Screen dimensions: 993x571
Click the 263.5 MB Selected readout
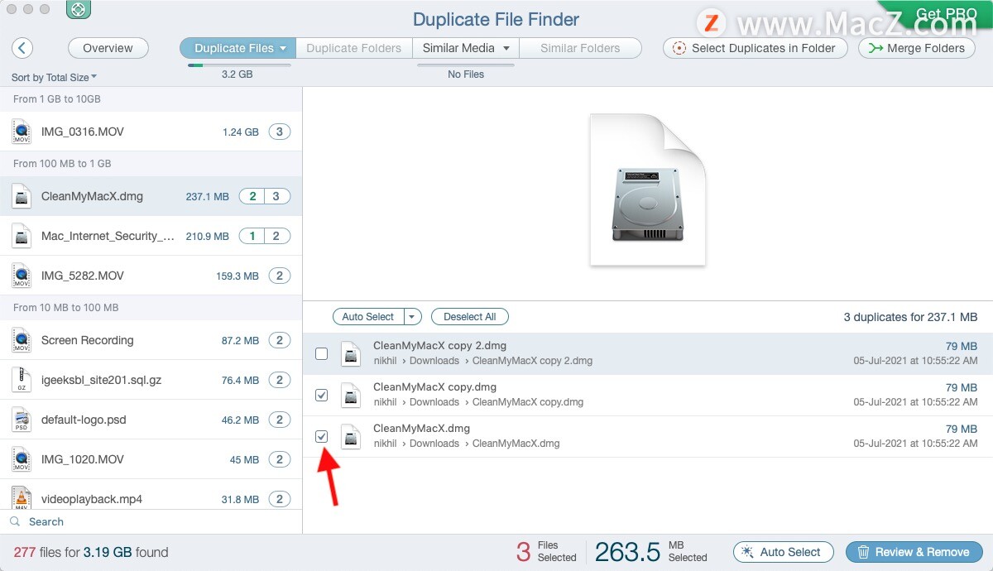[651, 552]
